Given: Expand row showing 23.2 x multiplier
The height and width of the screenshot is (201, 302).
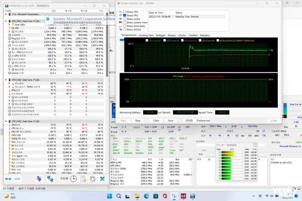Looking at the screenshot, I should [9, 69].
